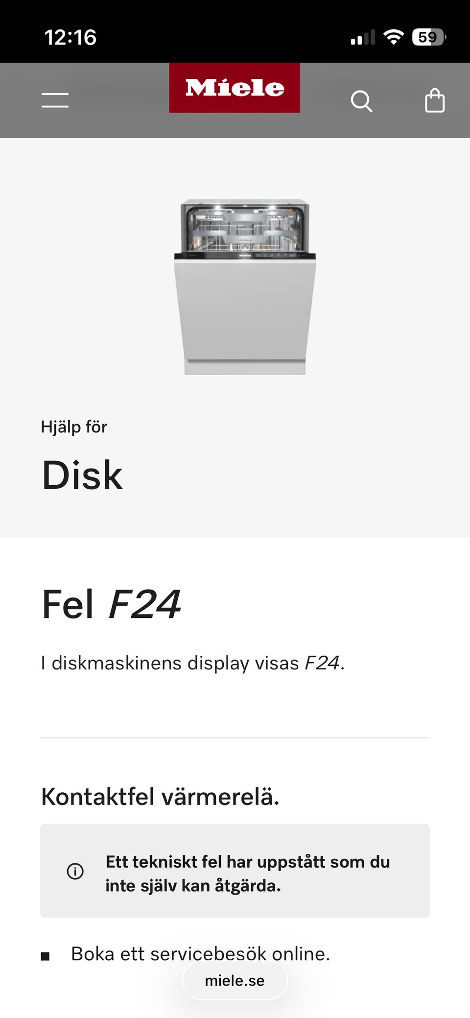Open search with the magnifying glass icon
Image resolution: width=470 pixels, height=1018 pixels.
click(361, 101)
